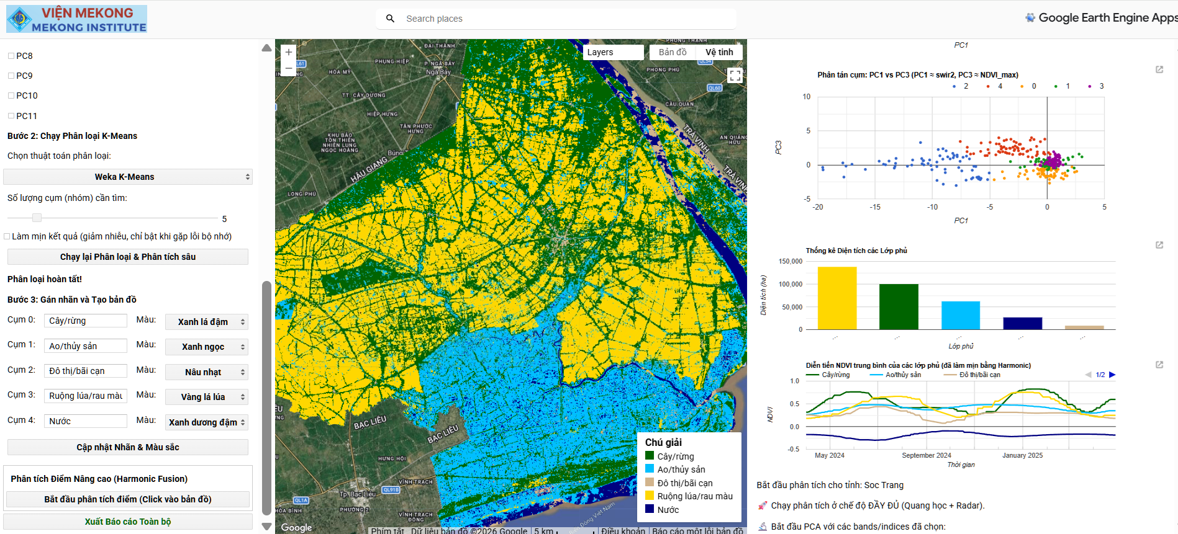
Task: Switch map to Vệ tinh satellite view
Action: click(x=719, y=52)
